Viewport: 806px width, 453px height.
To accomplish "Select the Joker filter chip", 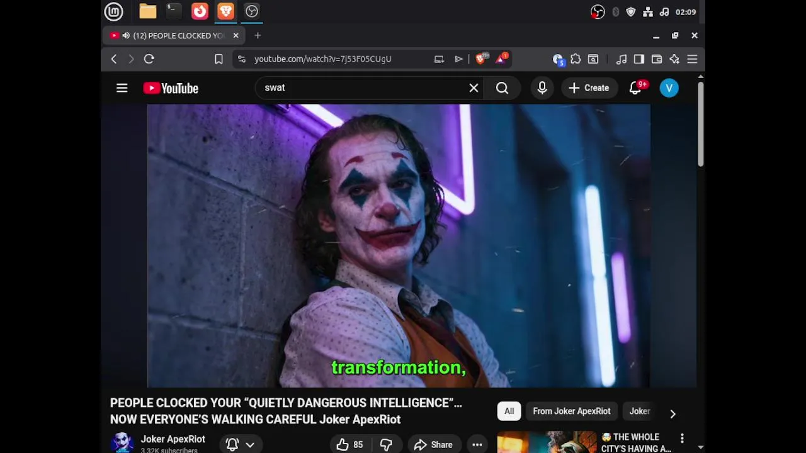I will (640, 411).
